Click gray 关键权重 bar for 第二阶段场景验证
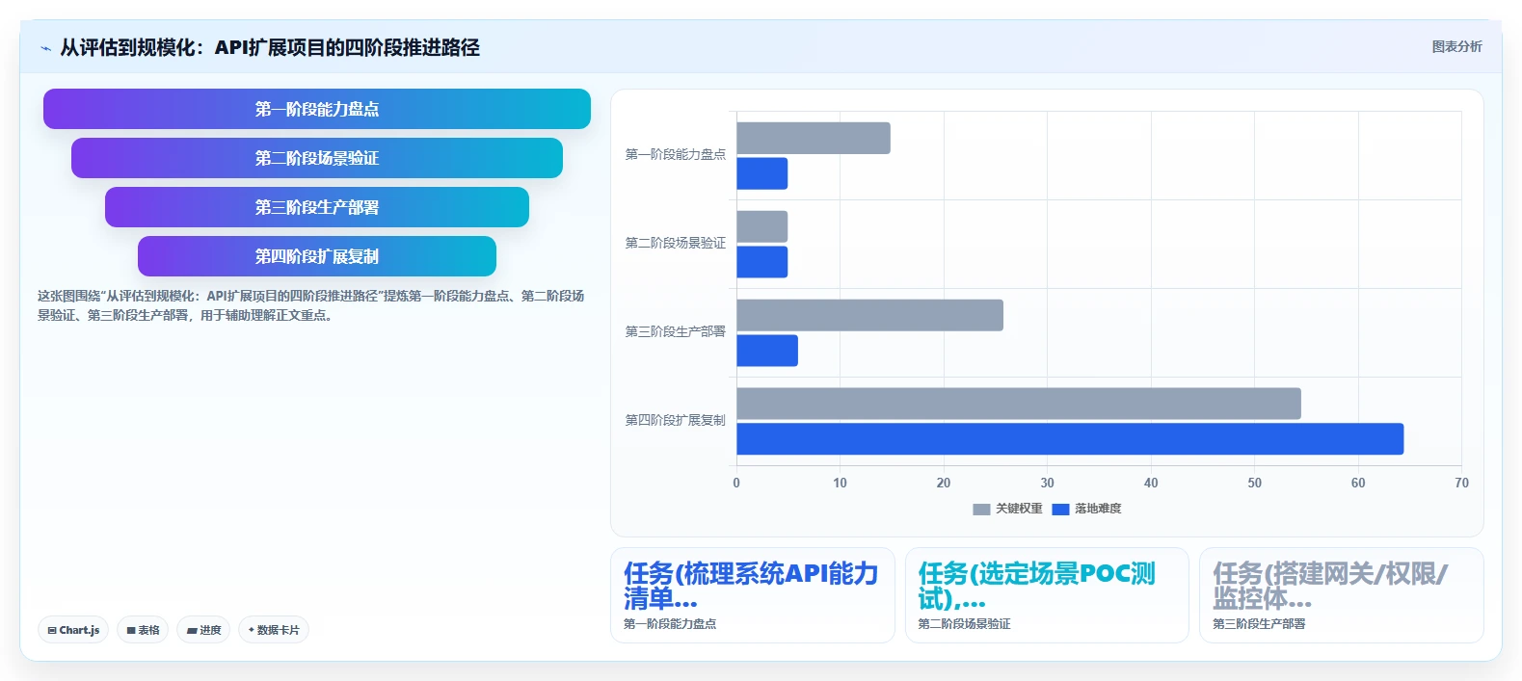1522x681 pixels. pos(762,226)
